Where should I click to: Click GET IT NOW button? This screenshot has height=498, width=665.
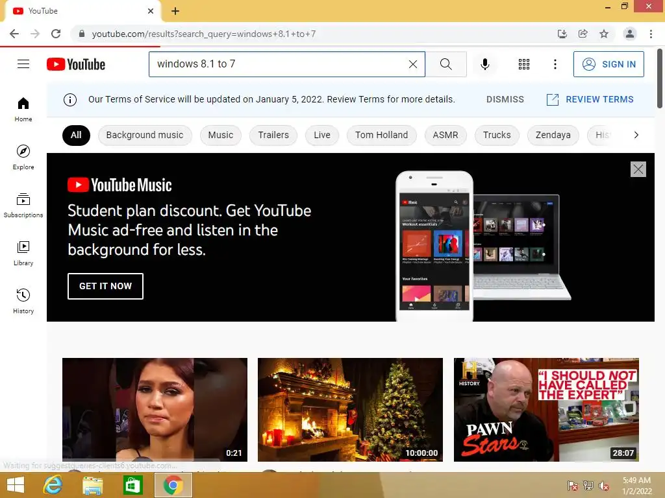105,286
